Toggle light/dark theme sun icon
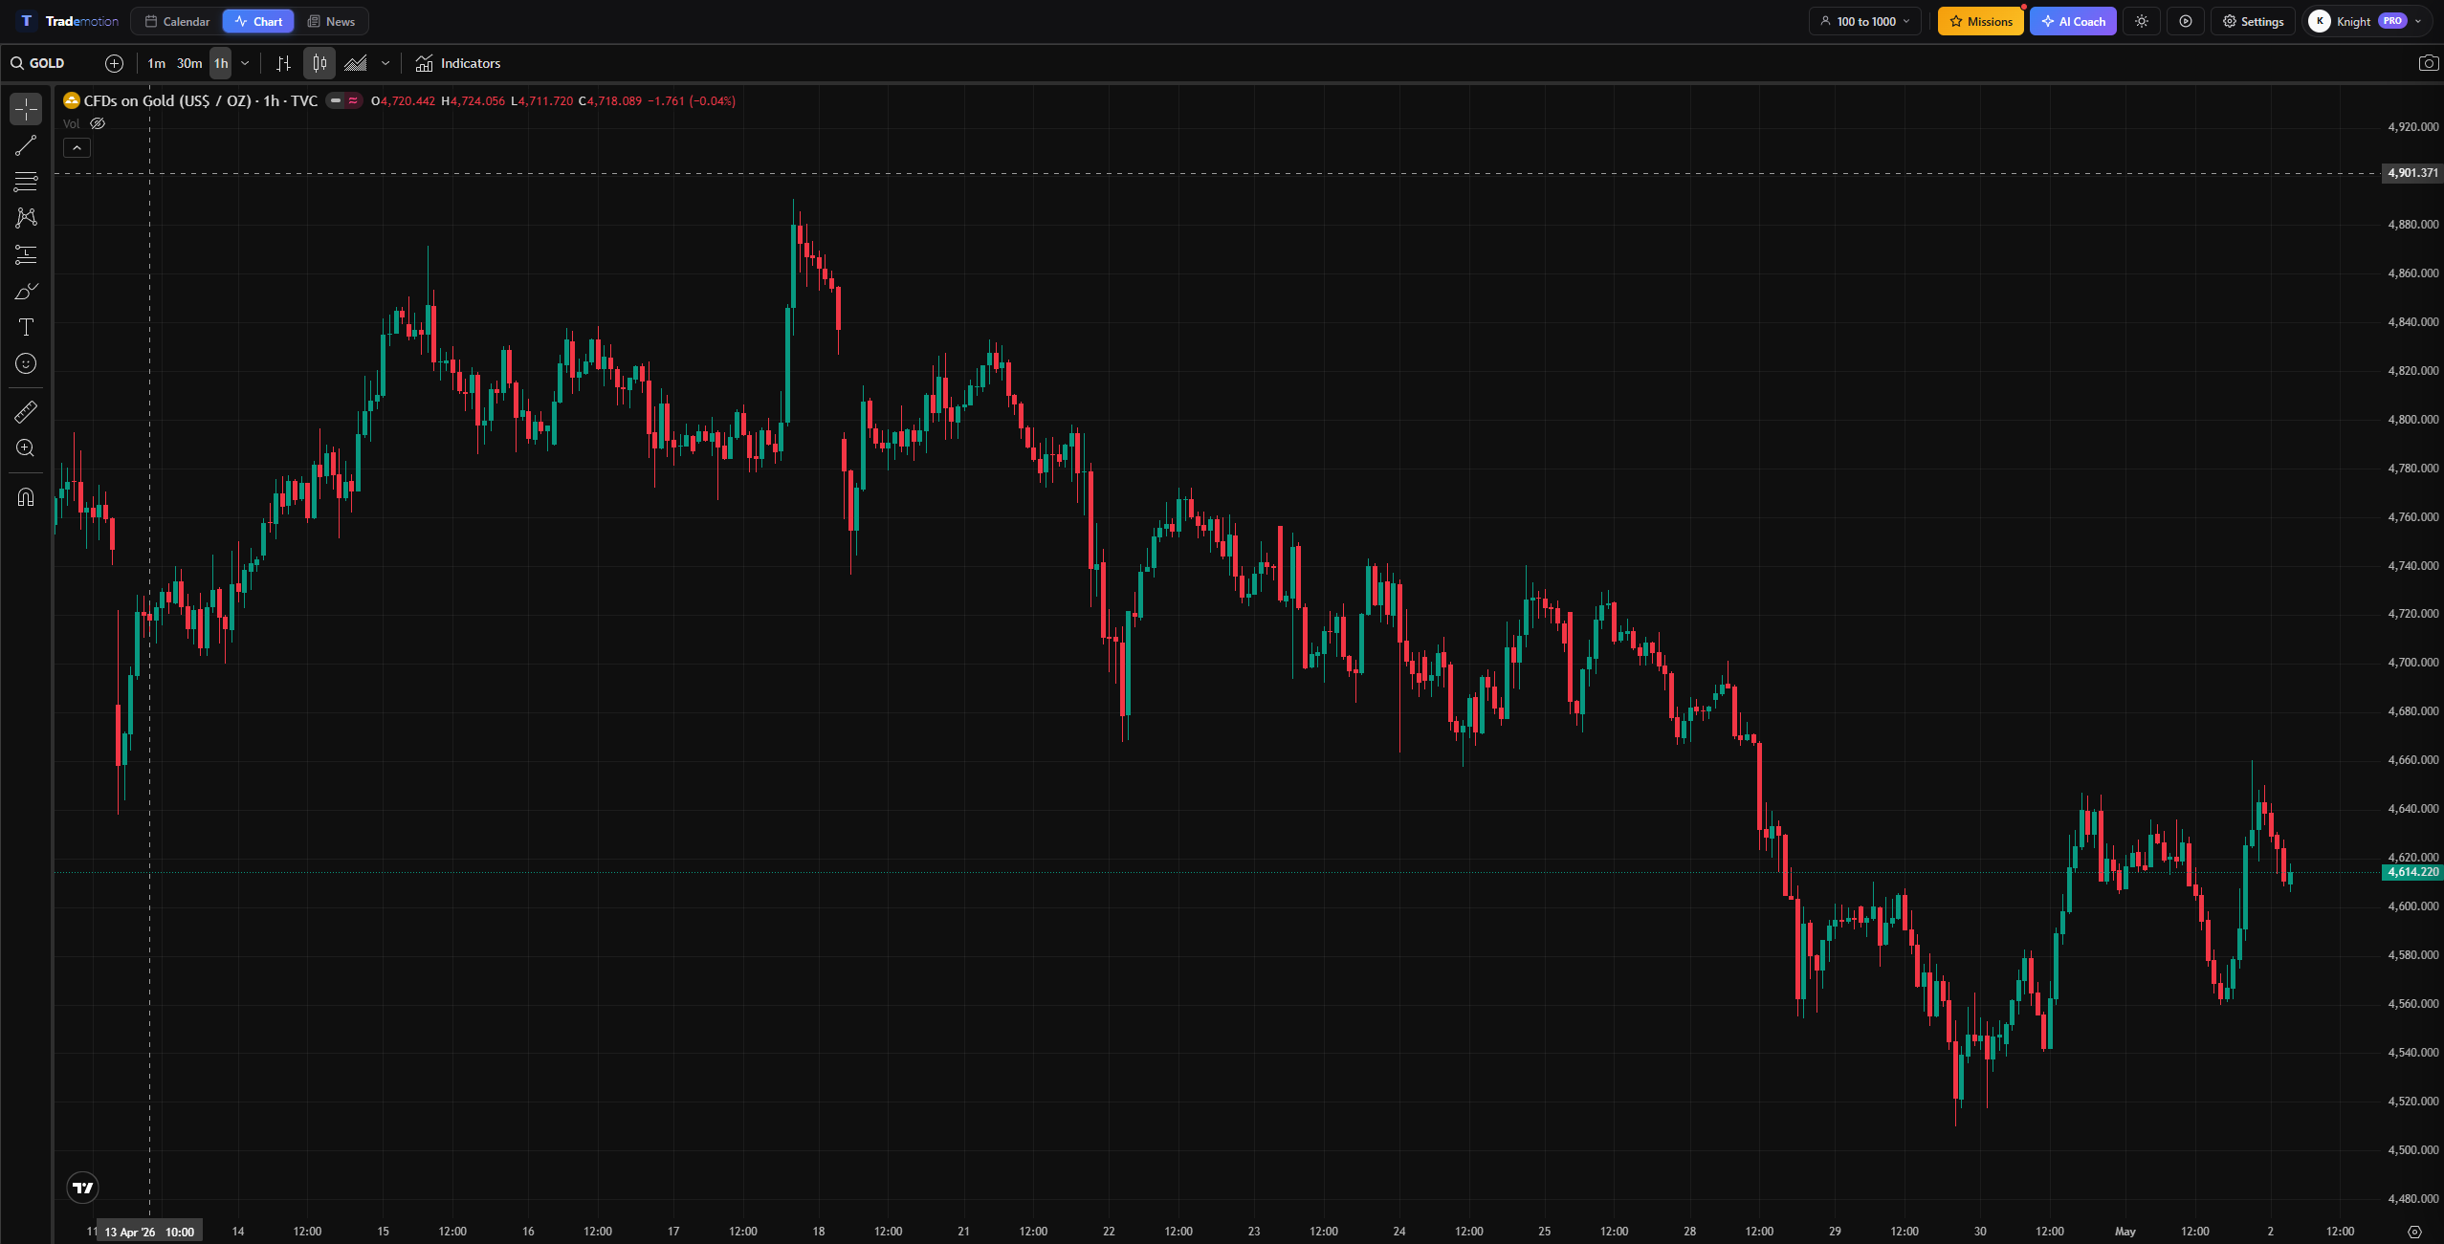The width and height of the screenshot is (2444, 1244). click(x=2142, y=21)
